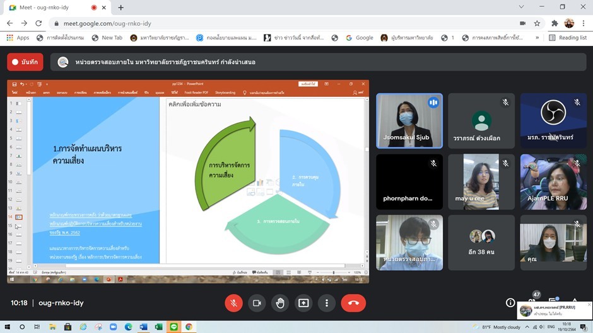Open the กองนโยบายและแผน bookmark
Image resolution: width=593 pixels, height=333 pixels.
point(226,38)
